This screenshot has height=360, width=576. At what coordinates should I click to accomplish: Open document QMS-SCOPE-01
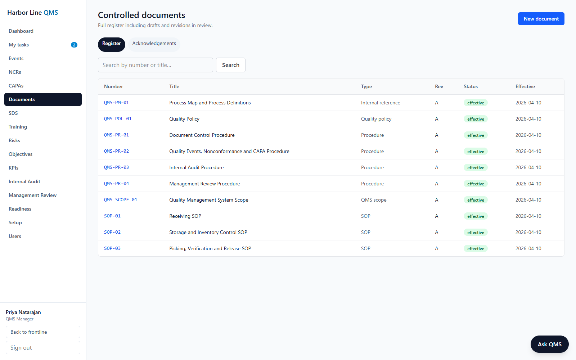coord(121,200)
